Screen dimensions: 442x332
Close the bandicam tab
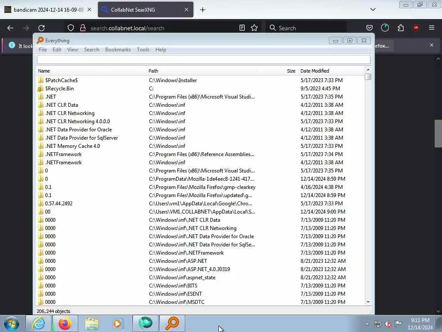[x=89, y=10]
